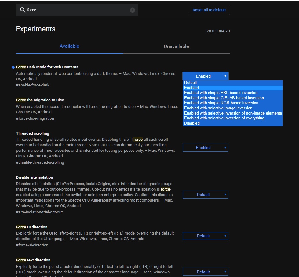This screenshot has width=299, height=277.
Task: Select the Available tab
Action: [69, 46]
